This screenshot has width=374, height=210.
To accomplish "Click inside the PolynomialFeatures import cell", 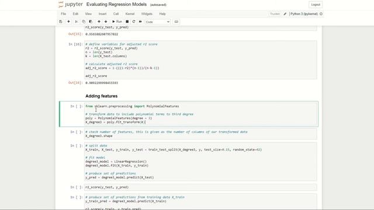I will click(x=200, y=114).
